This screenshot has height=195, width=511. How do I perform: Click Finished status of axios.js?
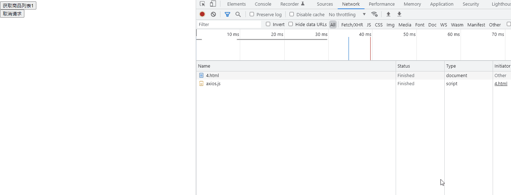(x=406, y=83)
